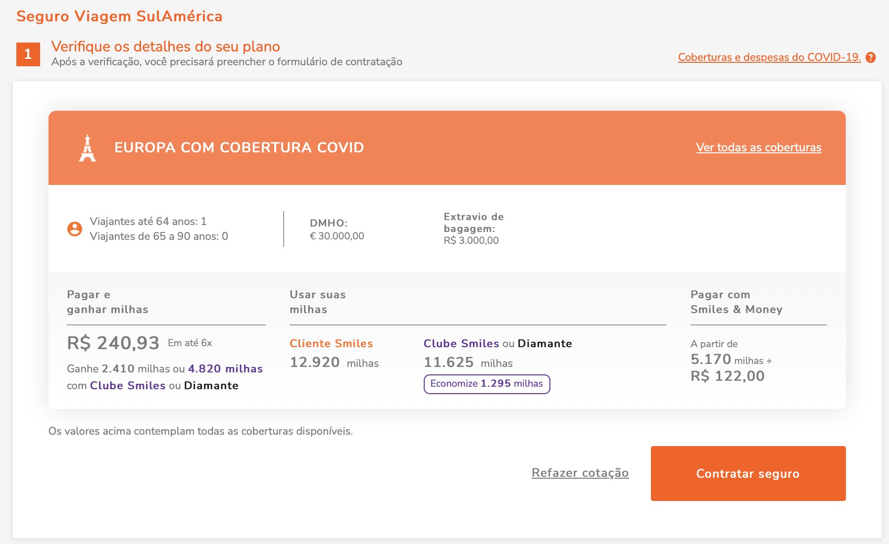Click the Os valores acima contemplam note

click(200, 431)
